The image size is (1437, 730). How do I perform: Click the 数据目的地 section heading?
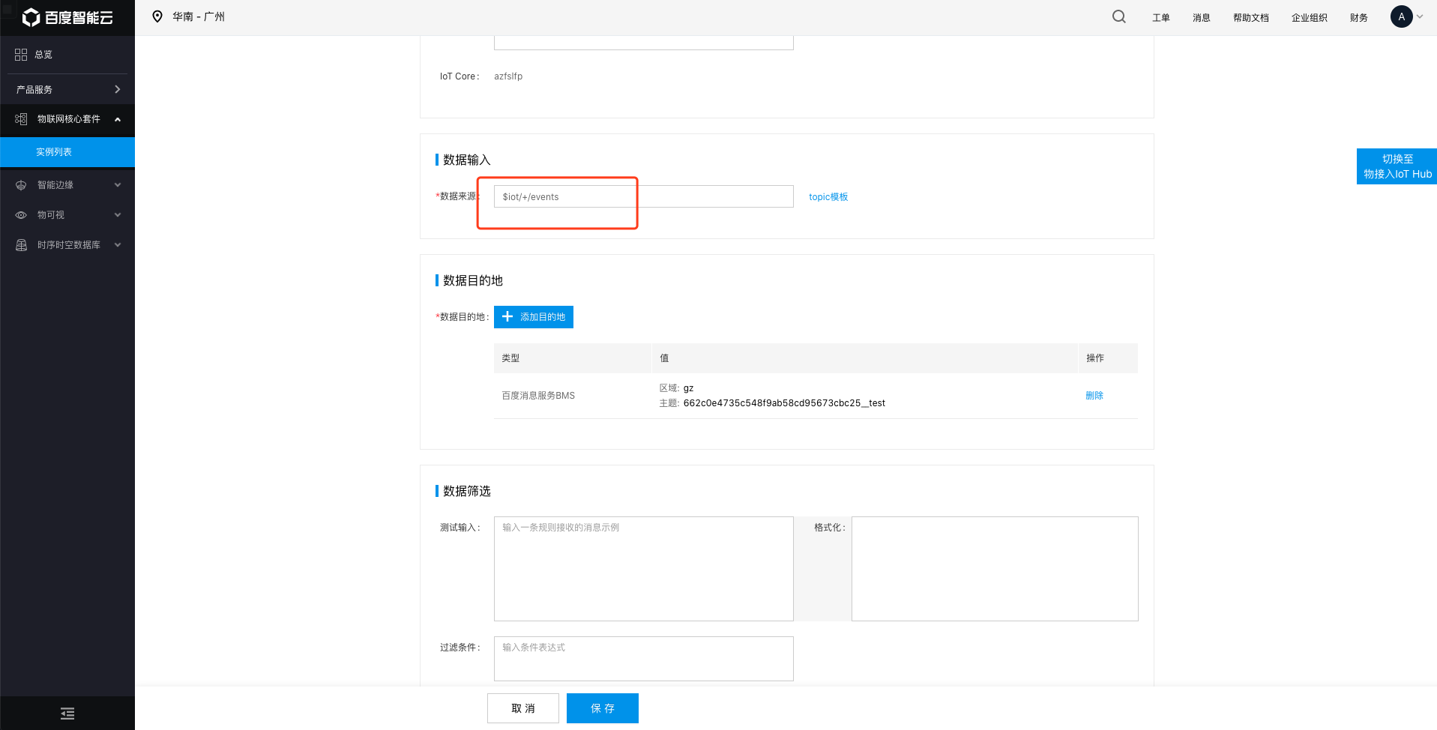[x=472, y=280]
